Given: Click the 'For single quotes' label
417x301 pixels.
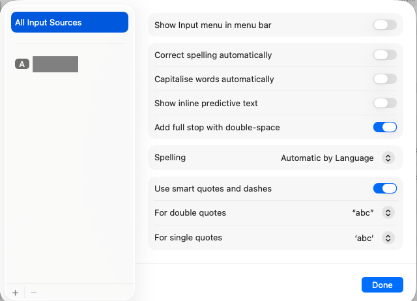Looking at the screenshot, I should [188, 238].
